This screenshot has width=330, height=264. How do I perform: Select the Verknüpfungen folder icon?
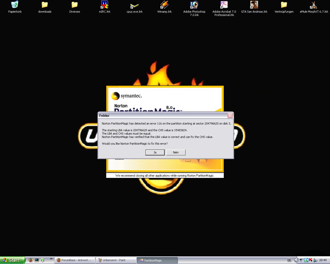pyautogui.click(x=284, y=7)
